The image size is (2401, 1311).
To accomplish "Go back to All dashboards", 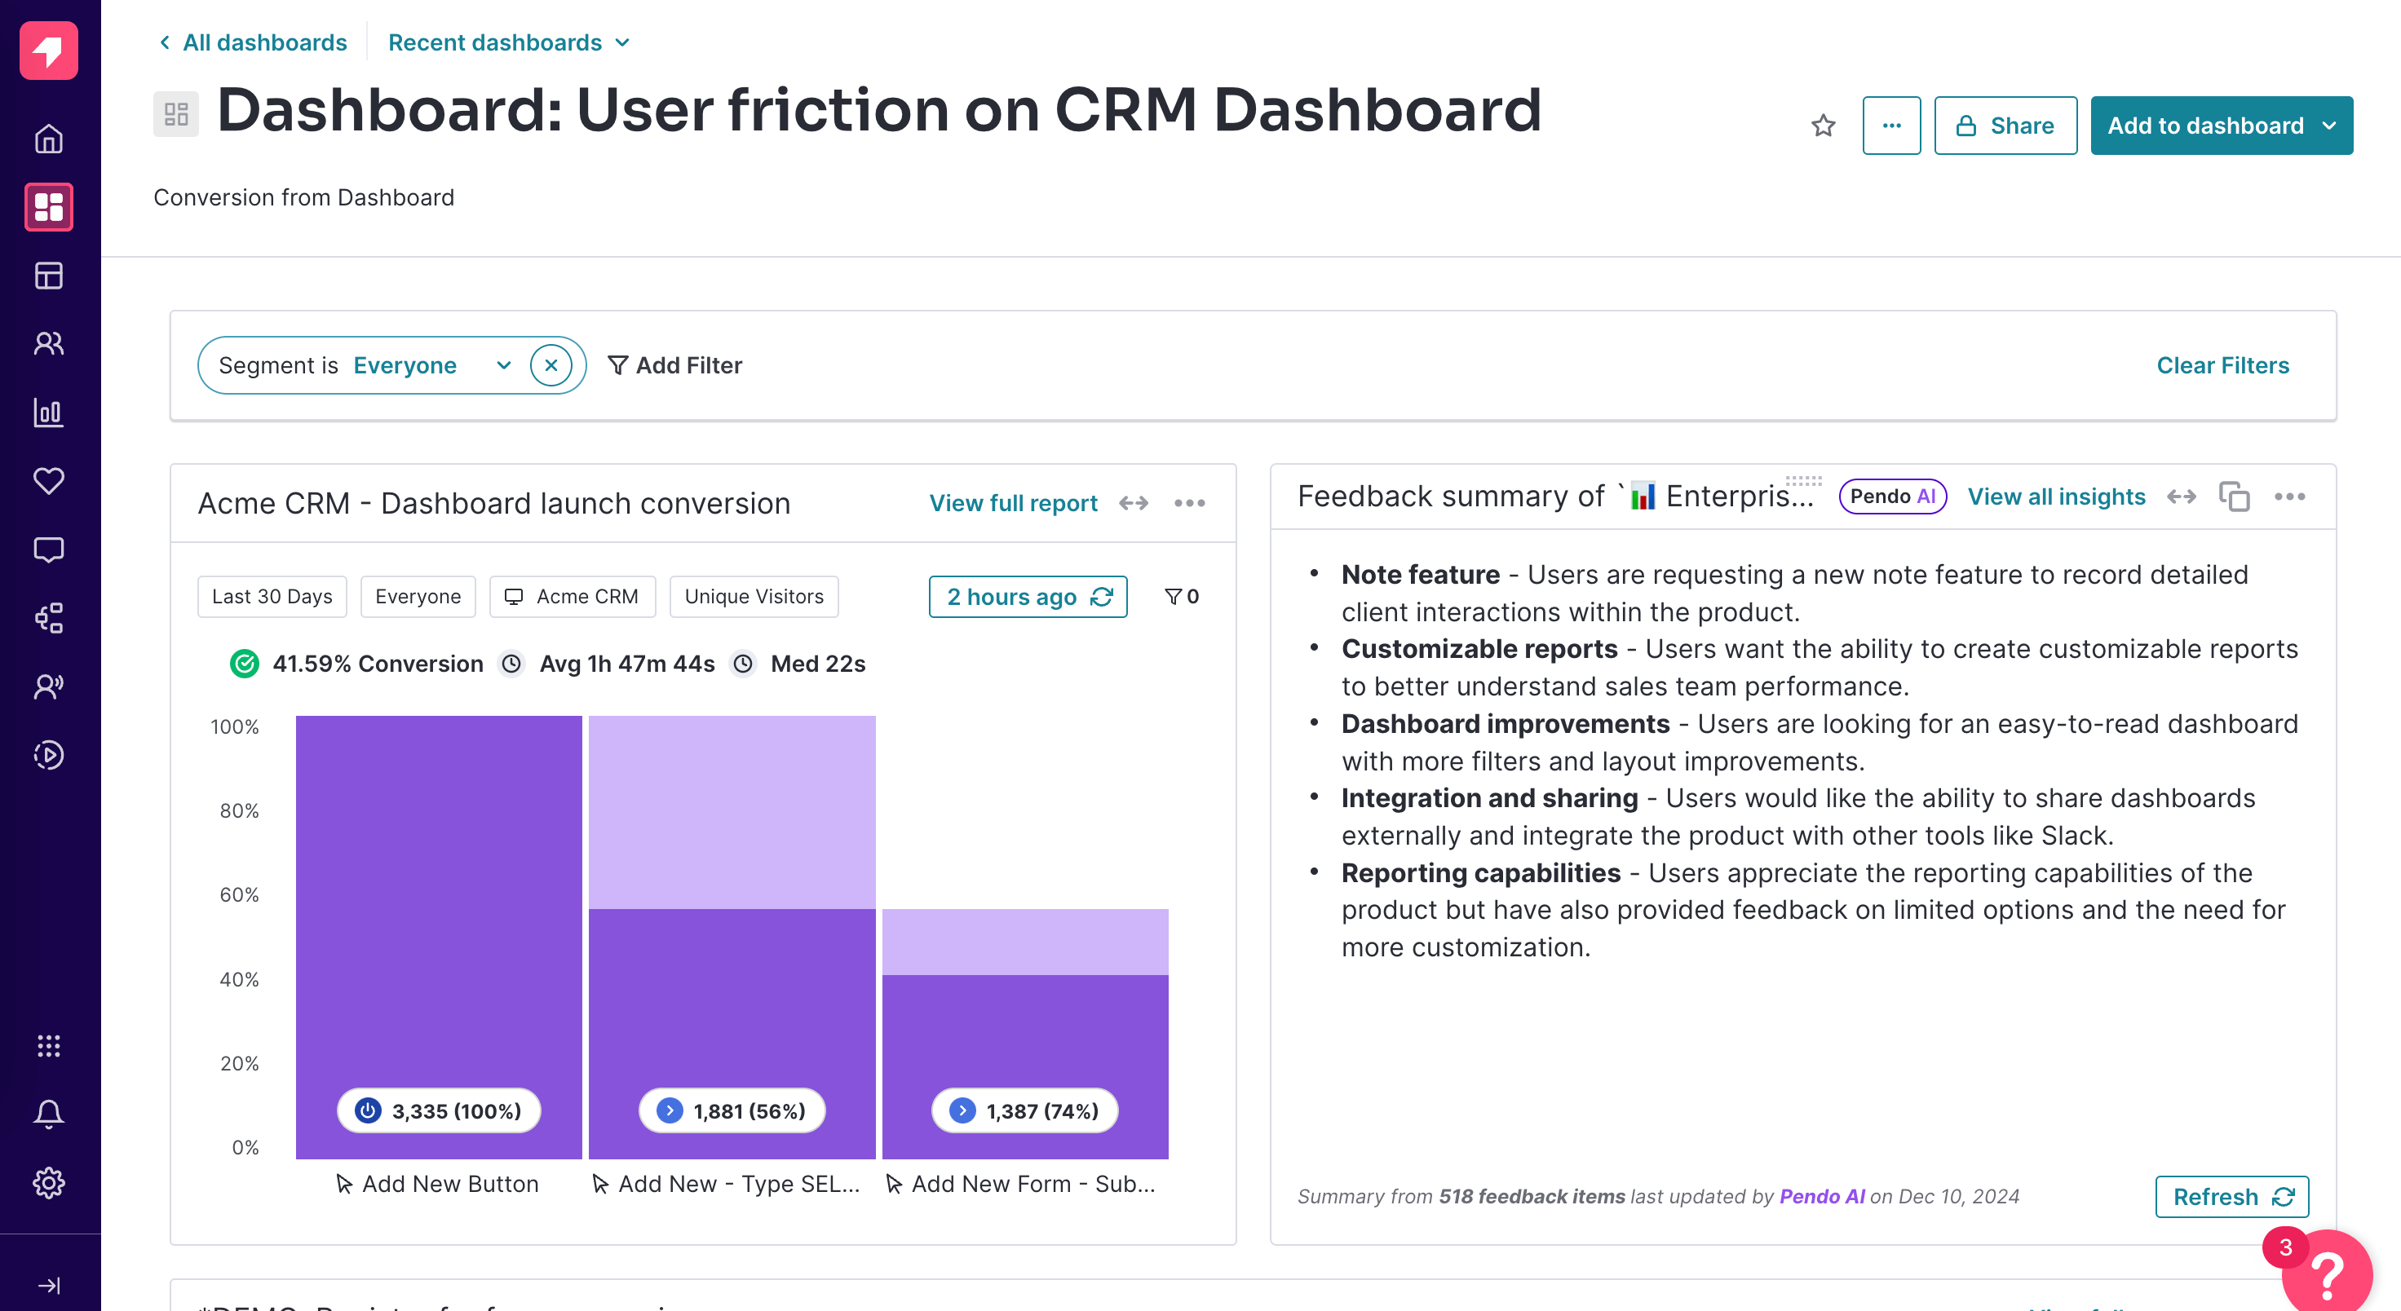I will 253,42.
